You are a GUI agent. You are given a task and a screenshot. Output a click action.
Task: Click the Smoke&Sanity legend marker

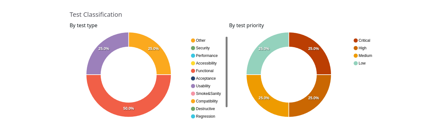193,94
